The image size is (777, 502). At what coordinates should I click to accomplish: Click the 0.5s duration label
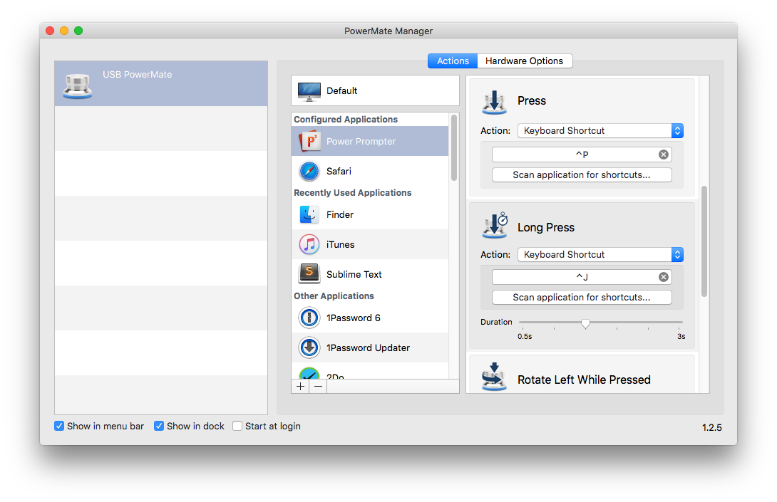(x=525, y=336)
